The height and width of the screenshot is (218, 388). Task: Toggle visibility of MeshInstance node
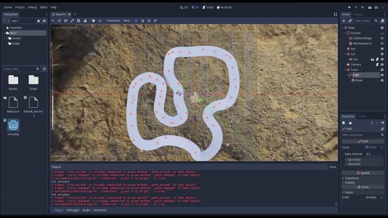coord(383,44)
